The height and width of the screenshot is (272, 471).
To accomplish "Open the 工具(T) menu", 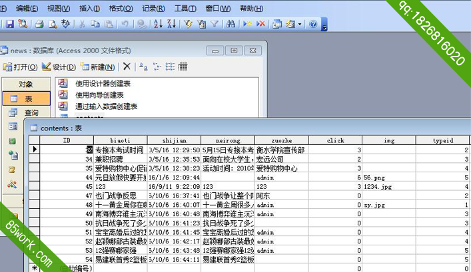I will click(185, 9).
